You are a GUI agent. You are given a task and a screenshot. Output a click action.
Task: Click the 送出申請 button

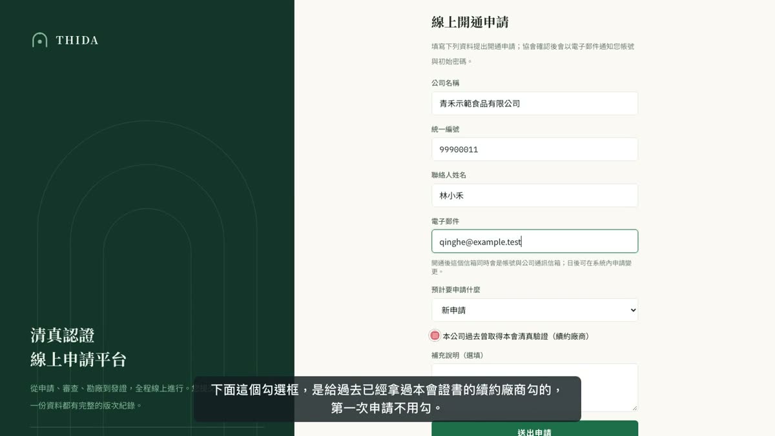click(535, 430)
